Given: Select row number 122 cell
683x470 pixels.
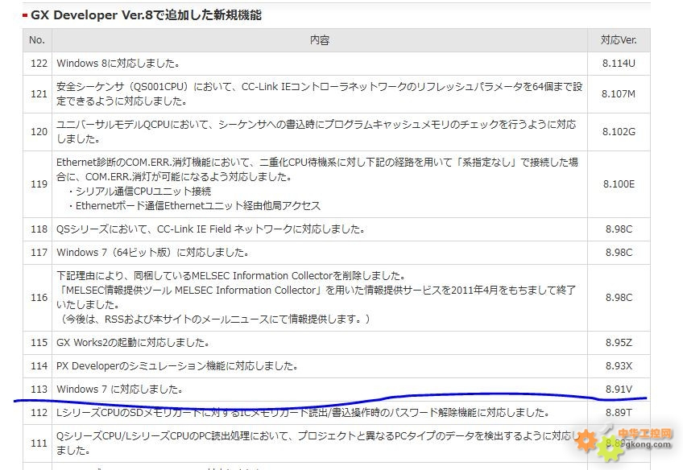Looking at the screenshot, I should [x=39, y=64].
